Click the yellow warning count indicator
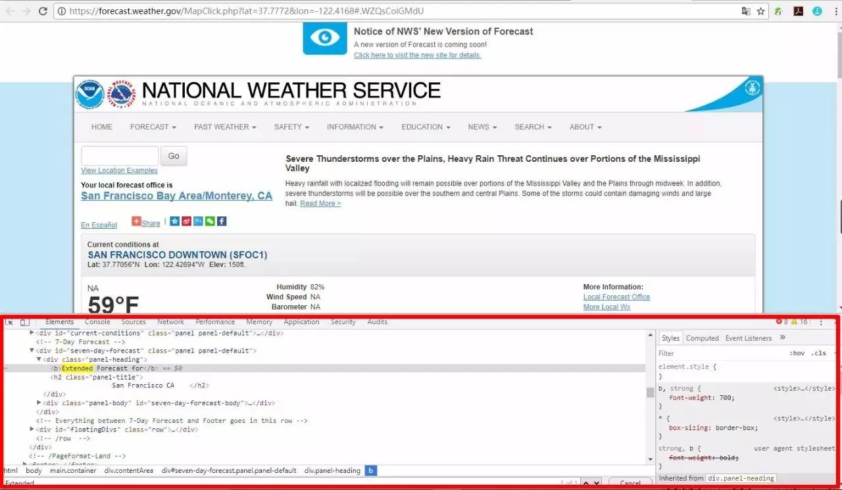 [x=799, y=322]
